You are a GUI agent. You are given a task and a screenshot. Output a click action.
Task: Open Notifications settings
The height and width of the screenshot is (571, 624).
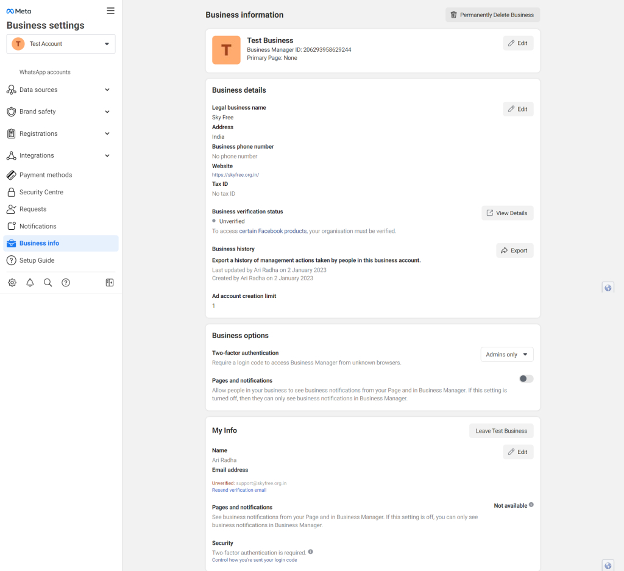38,227
